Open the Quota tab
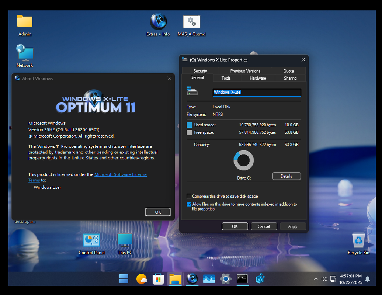This screenshot has height=295, width=382. pos(288,71)
